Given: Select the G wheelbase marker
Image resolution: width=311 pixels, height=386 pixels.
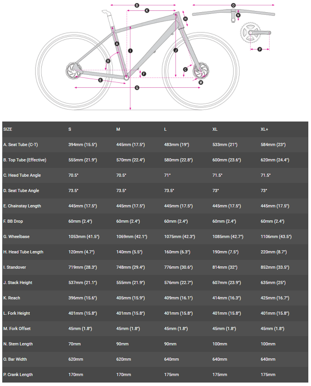Looking at the screenshot, I should click(137, 88).
